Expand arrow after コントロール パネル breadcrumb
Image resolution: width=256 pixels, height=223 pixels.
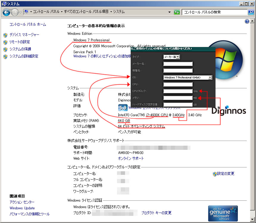62,12
